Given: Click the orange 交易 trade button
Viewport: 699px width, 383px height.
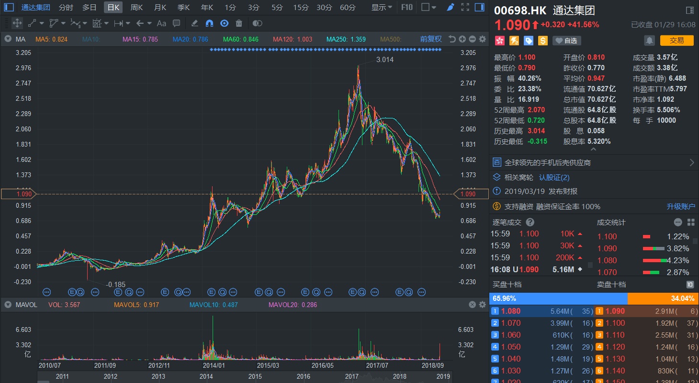Looking at the screenshot, I should coord(676,41).
